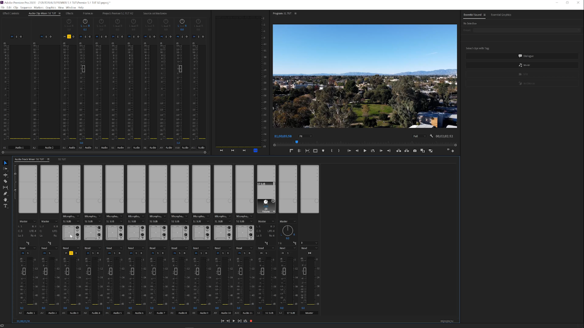Select the Ripple Edit tool
Viewport: 584px width, 328px height.
pos(5,175)
